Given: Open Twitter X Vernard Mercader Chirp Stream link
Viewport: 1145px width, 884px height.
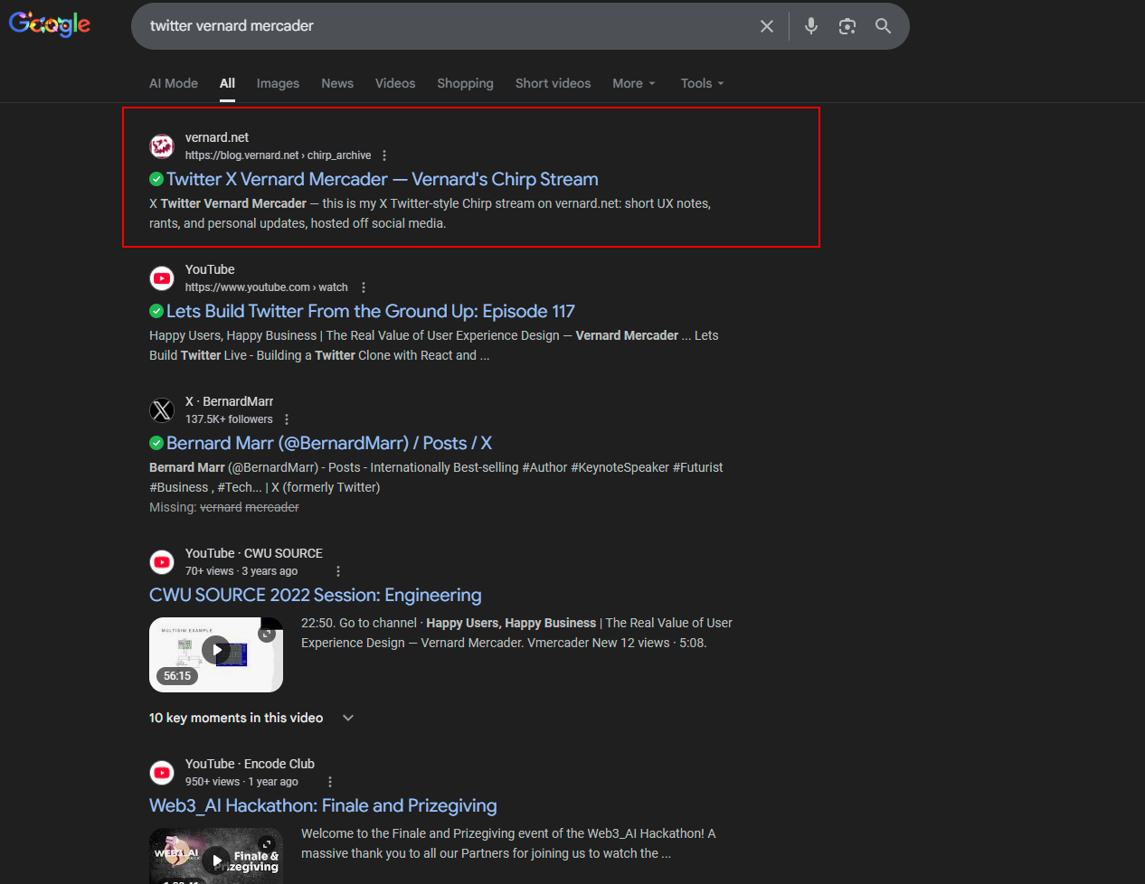Looking at the screenshot, I should (382, 179).
